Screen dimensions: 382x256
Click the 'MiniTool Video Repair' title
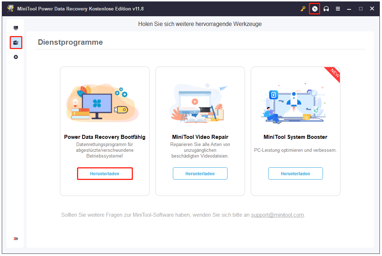pos(200,137)
